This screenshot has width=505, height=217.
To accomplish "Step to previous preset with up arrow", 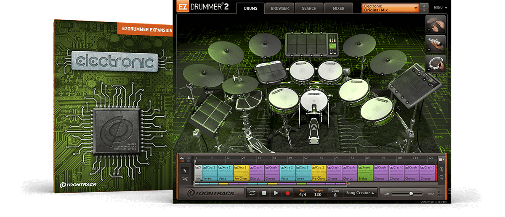I will [424, 6].
